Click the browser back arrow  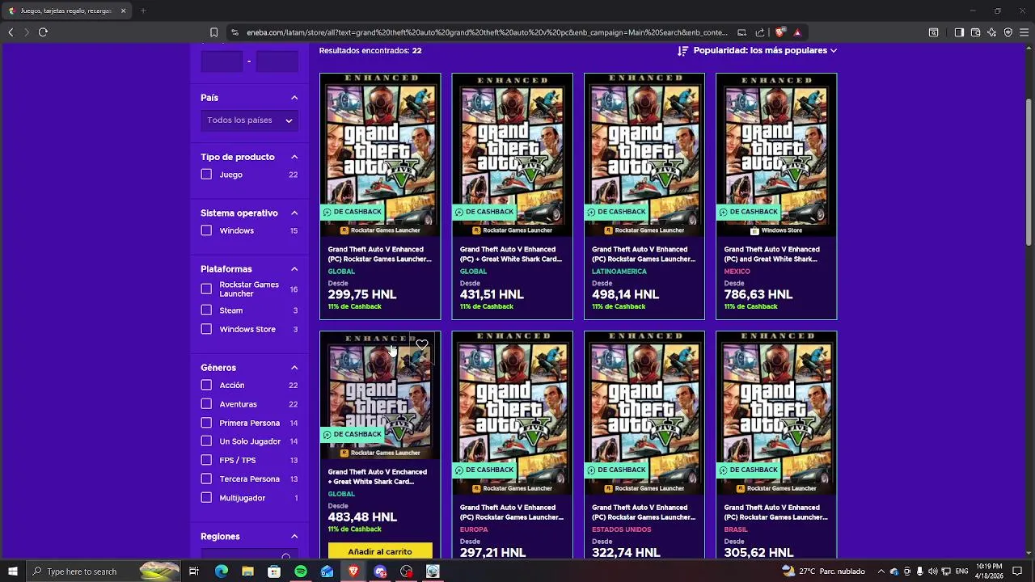click(x=11, y=32)
